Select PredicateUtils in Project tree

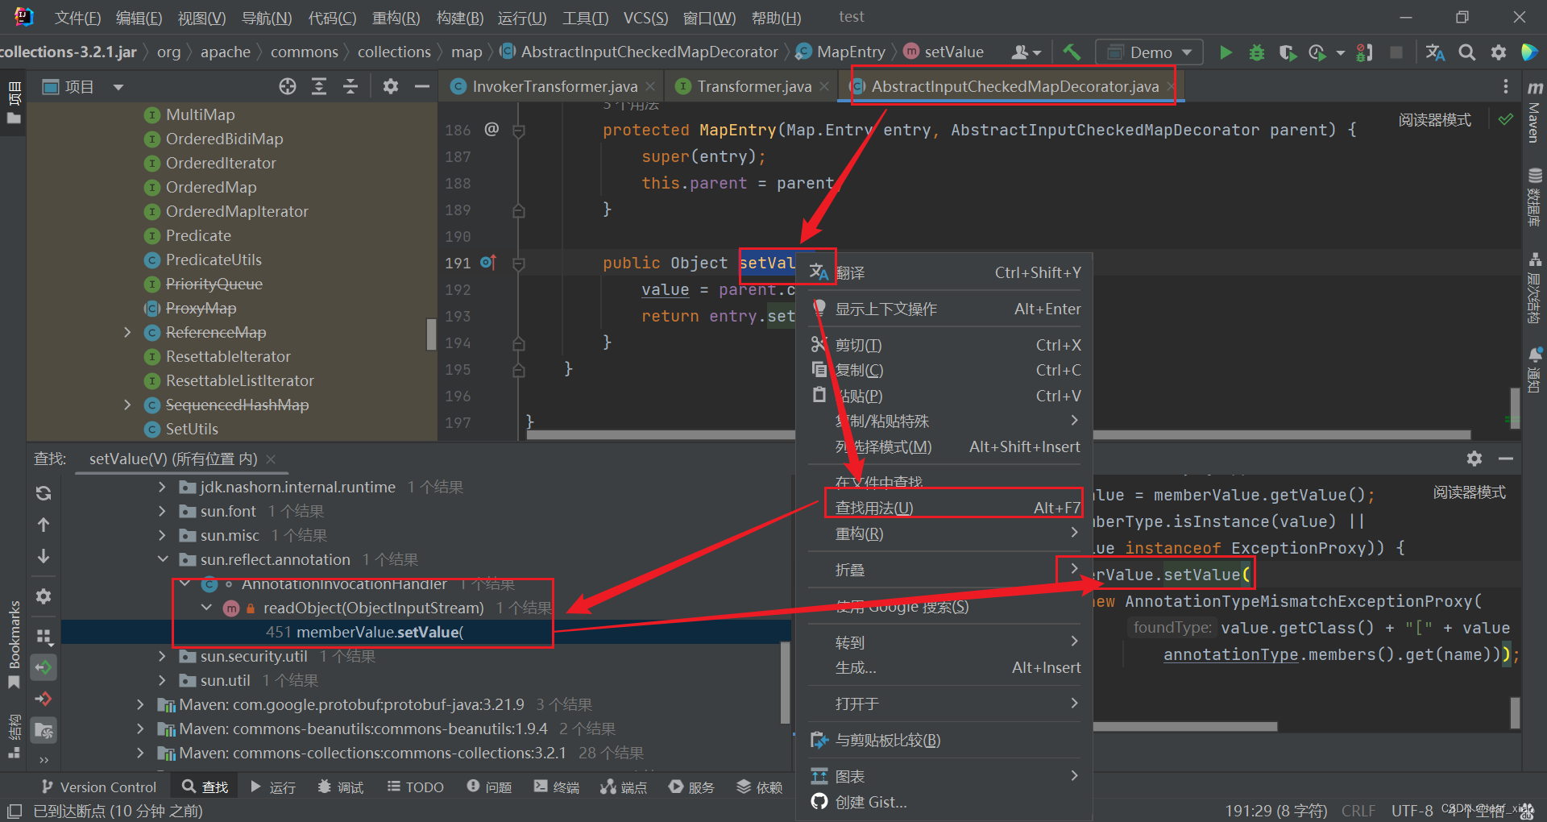point(214,259)
